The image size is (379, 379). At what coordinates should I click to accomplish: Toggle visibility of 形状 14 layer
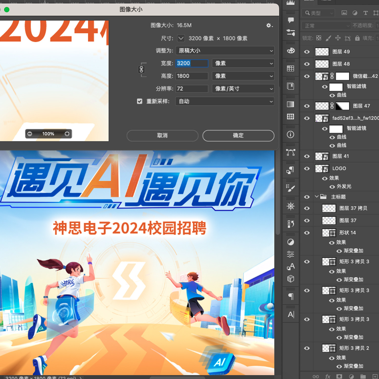pos(307,233)
